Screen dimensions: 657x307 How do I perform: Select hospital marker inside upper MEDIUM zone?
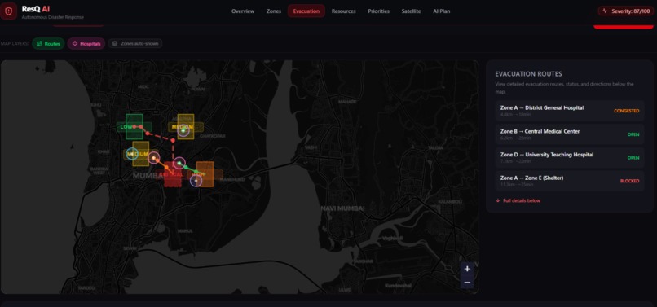tap(183, 131)
